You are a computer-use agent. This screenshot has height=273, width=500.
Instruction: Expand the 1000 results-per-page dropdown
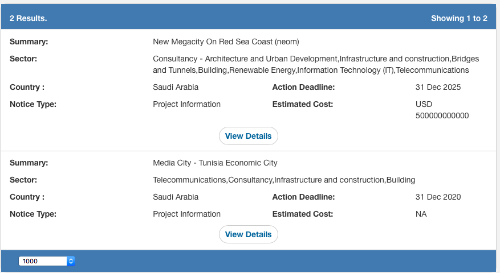[47, 261]
